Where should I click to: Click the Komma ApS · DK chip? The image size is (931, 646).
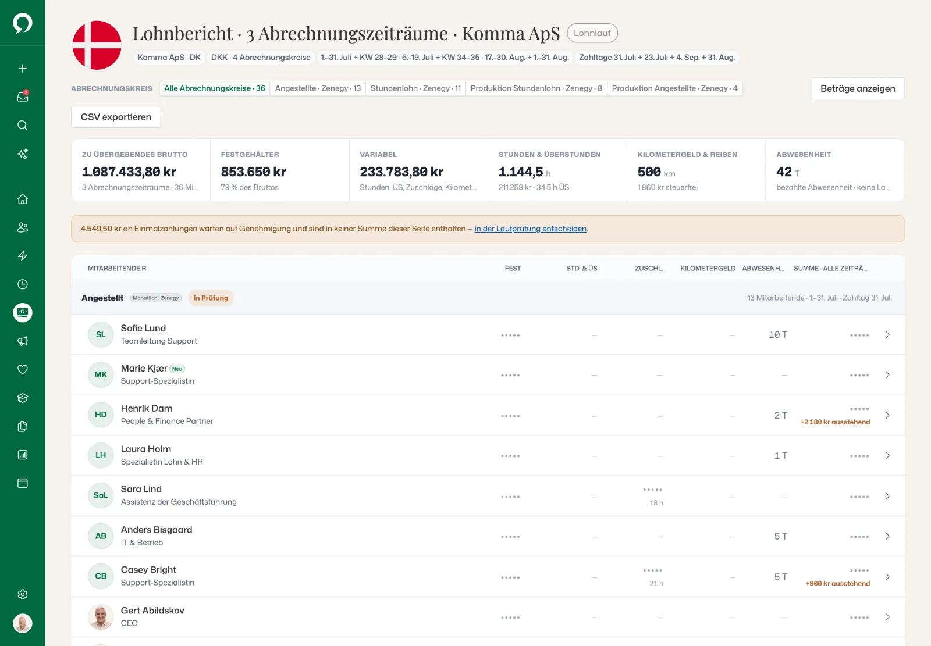[169, 58]
